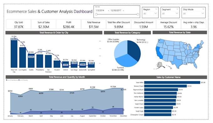The width and height of the screenshot is (213, 123).
Task: Click the Technology $4.1M pie label
Action: point(142,41)
